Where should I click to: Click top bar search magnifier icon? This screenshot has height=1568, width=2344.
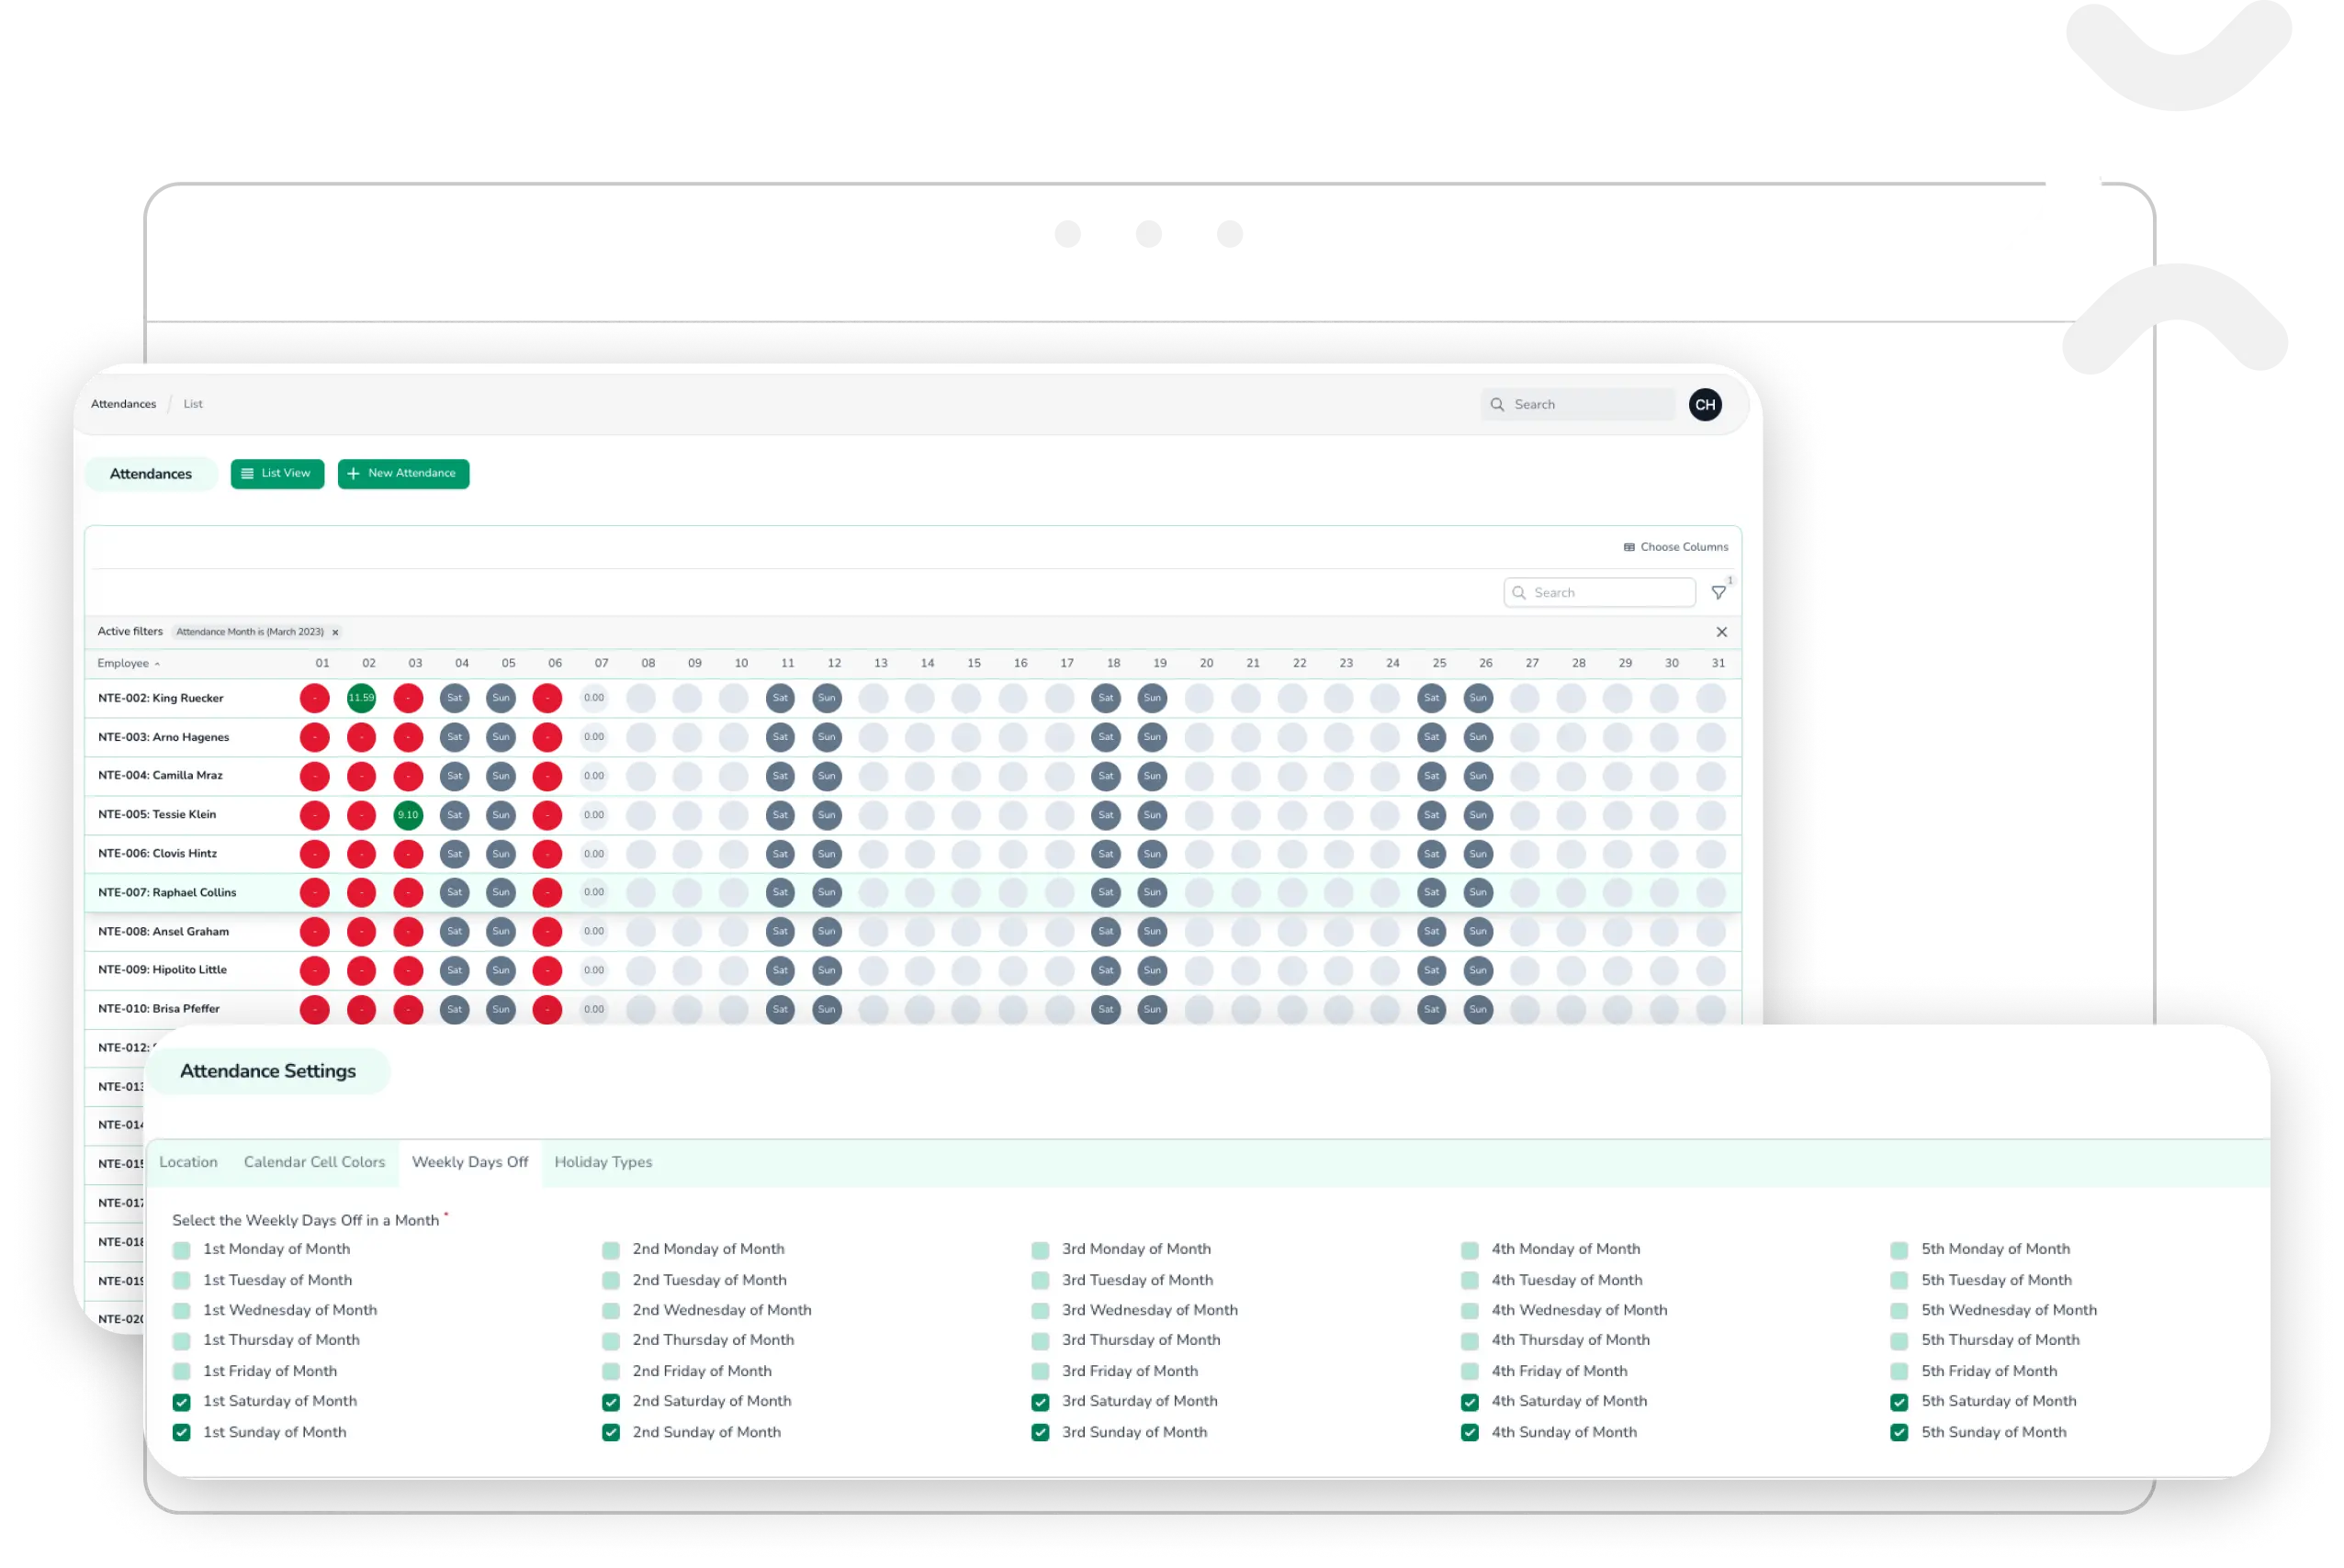coord(1496,405)
